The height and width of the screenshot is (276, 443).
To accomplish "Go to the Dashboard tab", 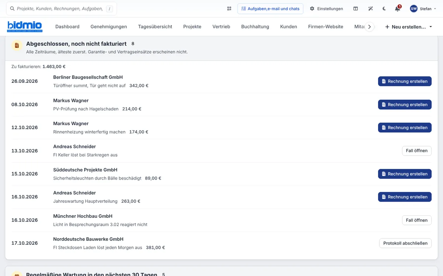I will coord(67,26).
